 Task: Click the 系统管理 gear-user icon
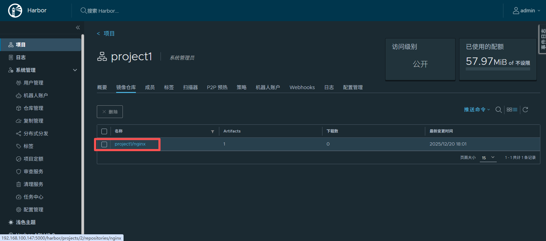click(11, 70)
